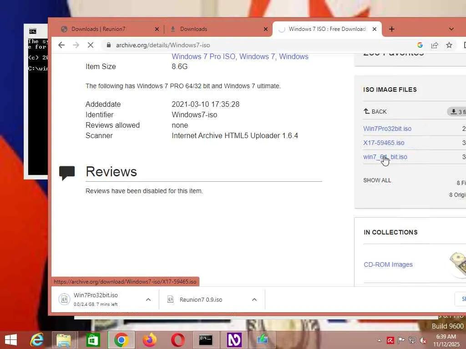Screen dimensions: 466x349
Task: Click the IN COLLECTIONS heading
Action: click(x=390, y=232)
